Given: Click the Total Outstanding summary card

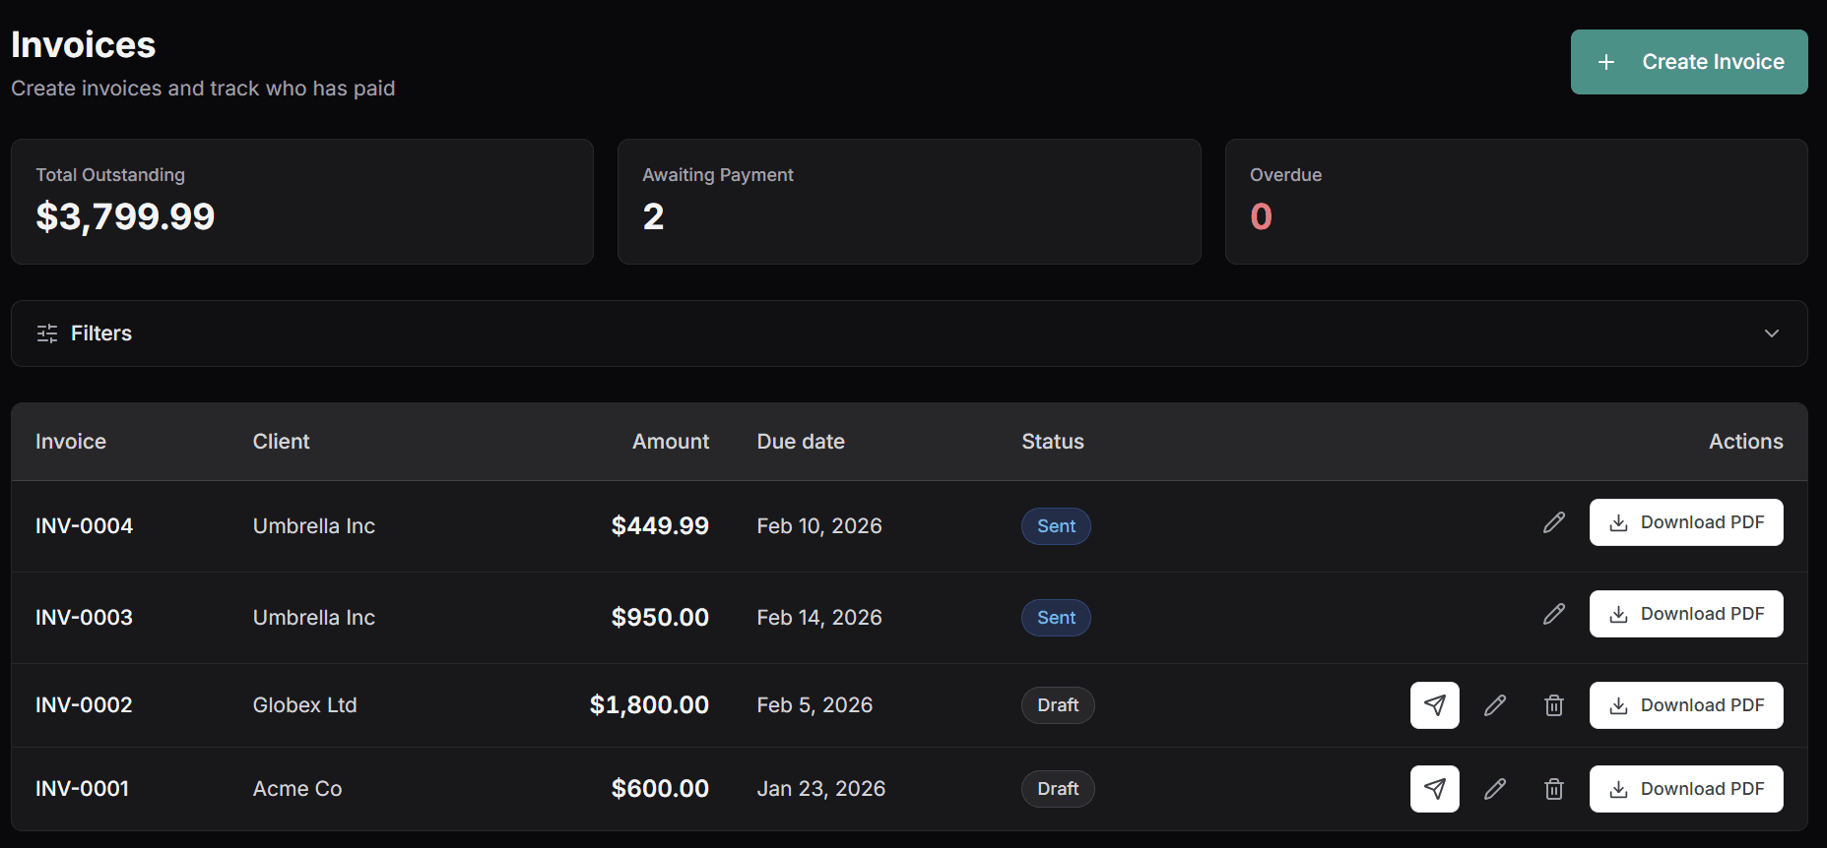Looking at the screenshot, I should pyautogui.click(x=301, y=202).
